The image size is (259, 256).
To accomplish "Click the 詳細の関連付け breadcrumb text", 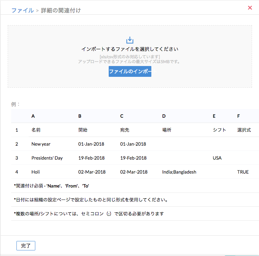I will point(61,10).
